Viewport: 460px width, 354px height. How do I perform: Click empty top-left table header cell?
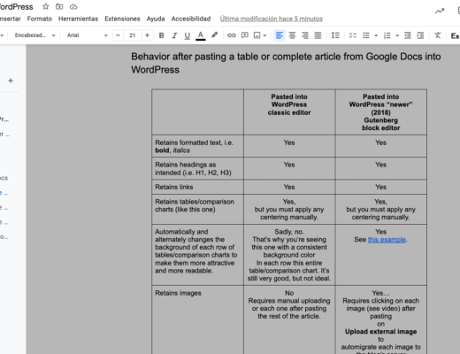[x=197, y=112]
